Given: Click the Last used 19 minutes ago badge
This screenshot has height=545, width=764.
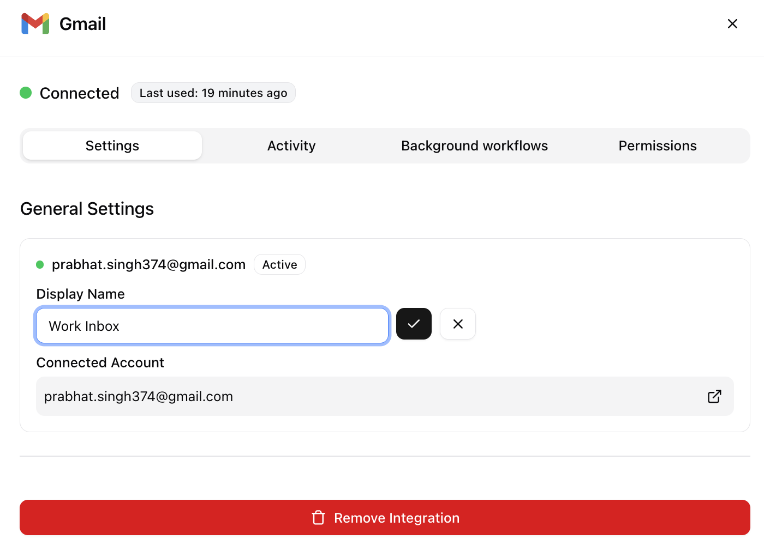Looking at the screenshot, I should click(x=213, y=93).
